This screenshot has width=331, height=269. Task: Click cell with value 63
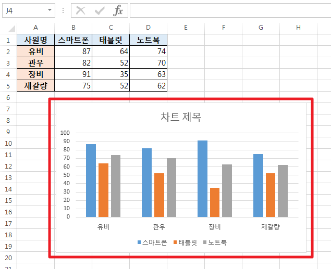[148, 74]
